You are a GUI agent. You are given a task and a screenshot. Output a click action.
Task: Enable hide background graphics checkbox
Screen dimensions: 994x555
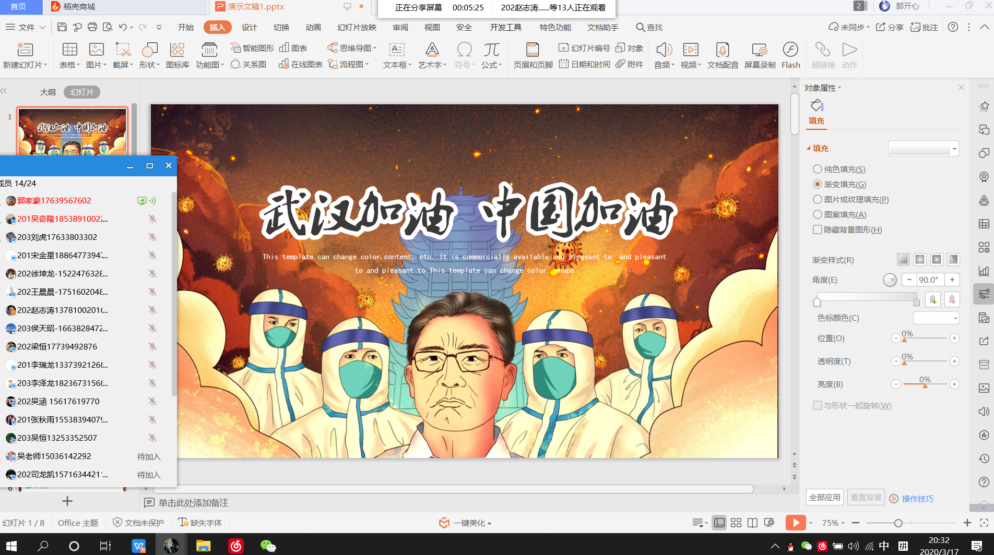click(818, 230)
